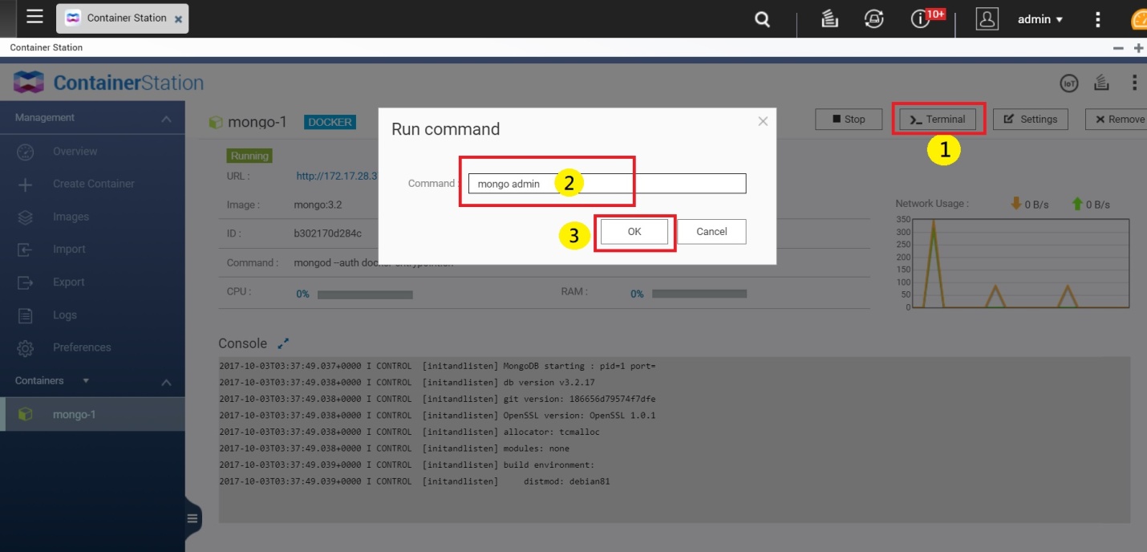Click the Export arrow icon
This screenshot has width=1147, height=552.
pyautogui.click(x=26, y=282)
